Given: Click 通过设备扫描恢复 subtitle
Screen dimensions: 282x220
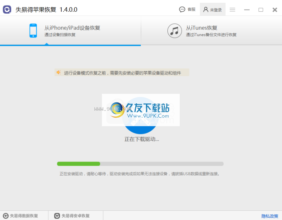Looking at the screenshot, I should coord(60,35).
